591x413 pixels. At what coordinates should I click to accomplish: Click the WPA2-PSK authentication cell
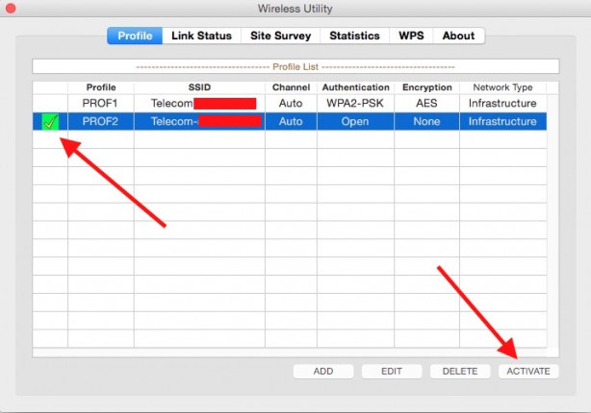click(x=355, y=103)
